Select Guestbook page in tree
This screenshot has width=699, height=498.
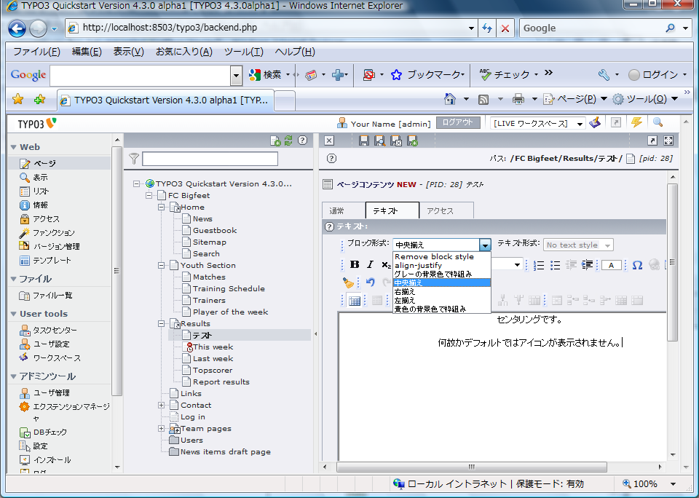tap(215, 231)
